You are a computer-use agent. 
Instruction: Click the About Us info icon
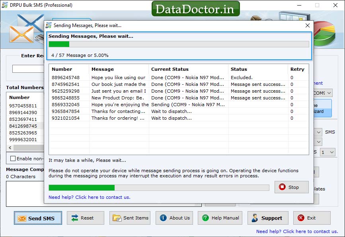[x=163, y=218]
